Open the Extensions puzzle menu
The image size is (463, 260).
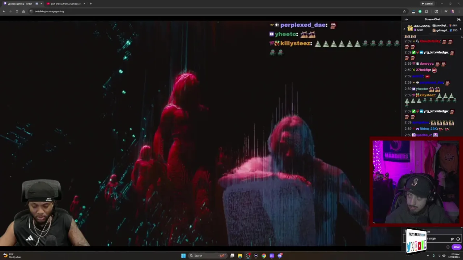pyautogui.click(x=426, y=11)
